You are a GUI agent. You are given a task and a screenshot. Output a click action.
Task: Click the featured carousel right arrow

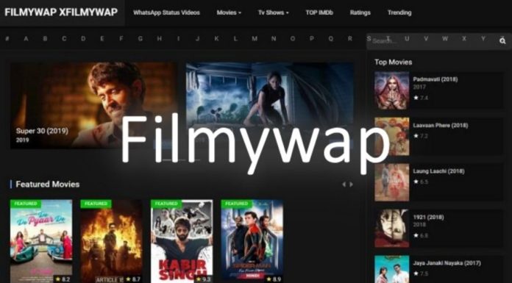pos(351,185)
